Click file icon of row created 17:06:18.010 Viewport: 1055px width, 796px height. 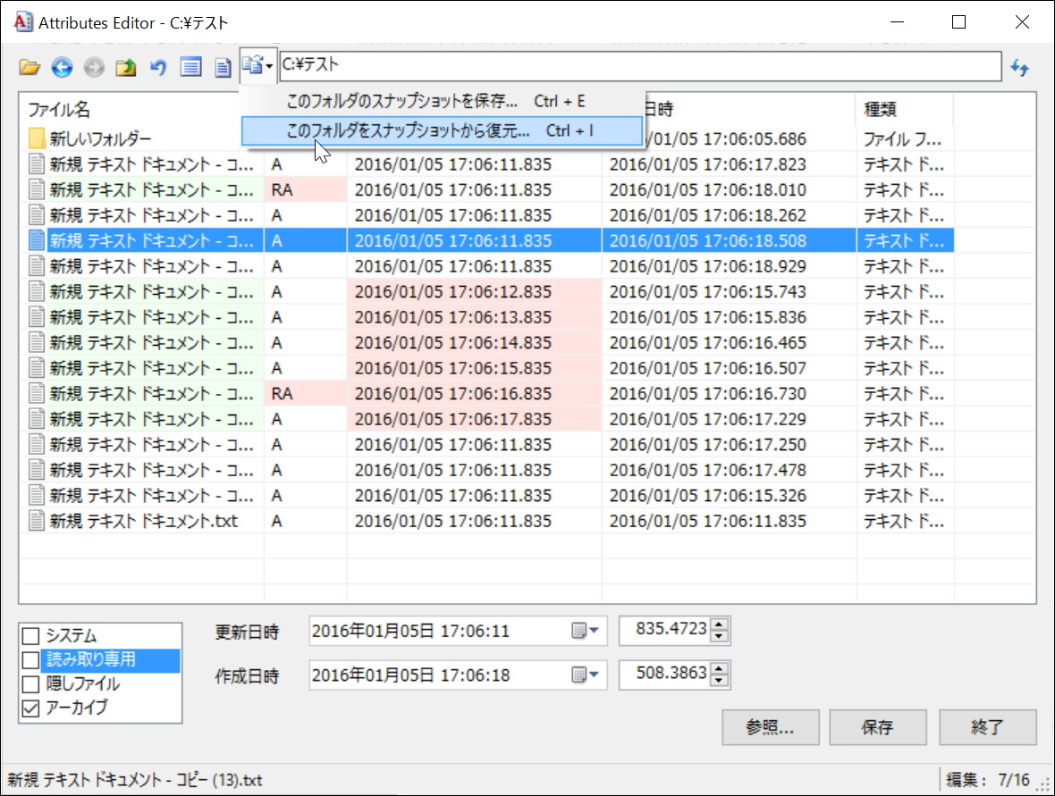click(37, 189)
